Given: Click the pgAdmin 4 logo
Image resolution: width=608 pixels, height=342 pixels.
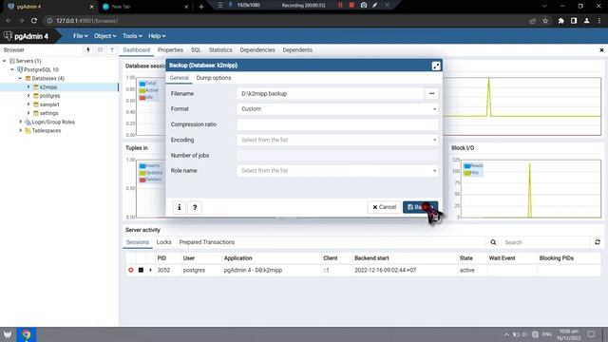Looking at the screenshot, I should [26, 36].
